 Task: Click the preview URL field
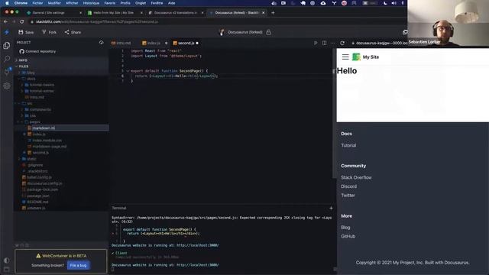pos(381,43)
